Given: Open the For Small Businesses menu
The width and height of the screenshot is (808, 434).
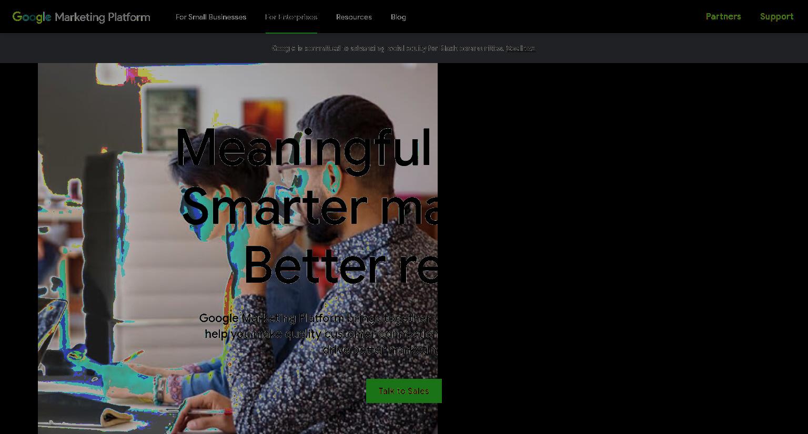Looking at the screenshot, I should 211,17.
